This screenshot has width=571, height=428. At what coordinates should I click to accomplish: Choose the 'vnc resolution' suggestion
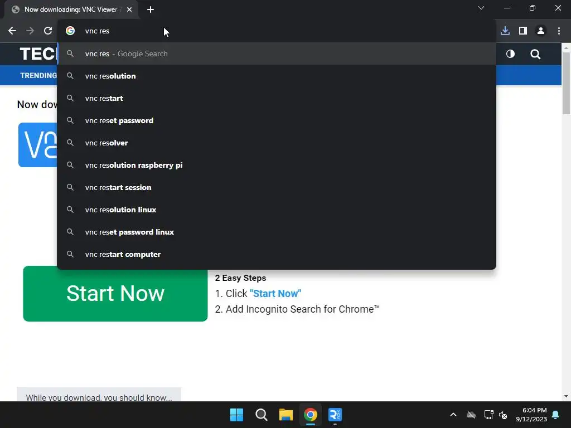(x=277, y=76)
